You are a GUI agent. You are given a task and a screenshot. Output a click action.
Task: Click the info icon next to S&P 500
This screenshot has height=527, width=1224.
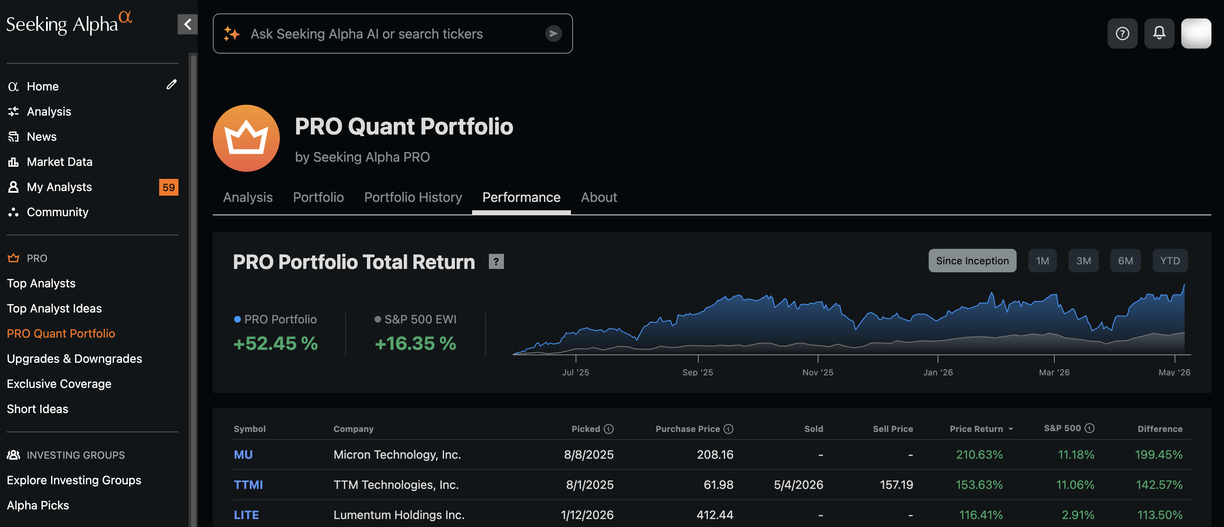pos(1090,428)
